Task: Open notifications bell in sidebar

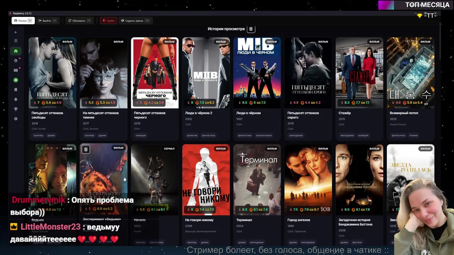Action: [16, 100]
